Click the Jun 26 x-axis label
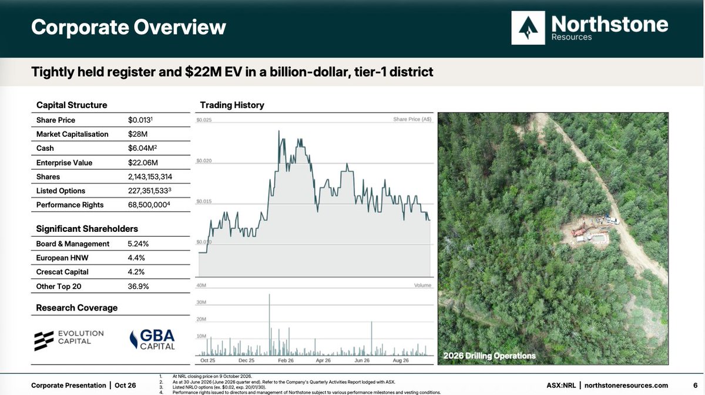The height and width of the screenshot is (395, 705). click(x=362, y=360)
